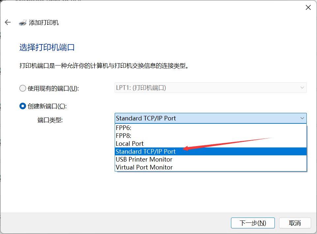The image size is (317, 234).
Task: Select the 使用现有的端口 radio button
Action: 23,88
